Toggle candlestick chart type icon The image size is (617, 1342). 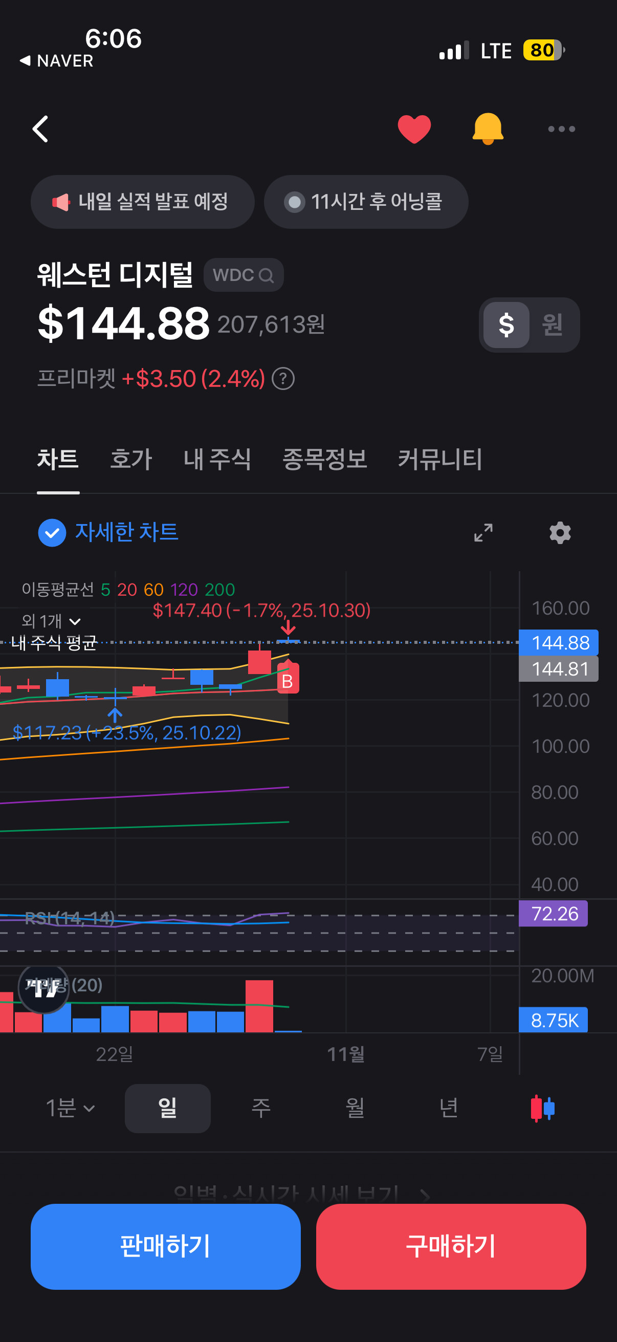pos(542,1108)
